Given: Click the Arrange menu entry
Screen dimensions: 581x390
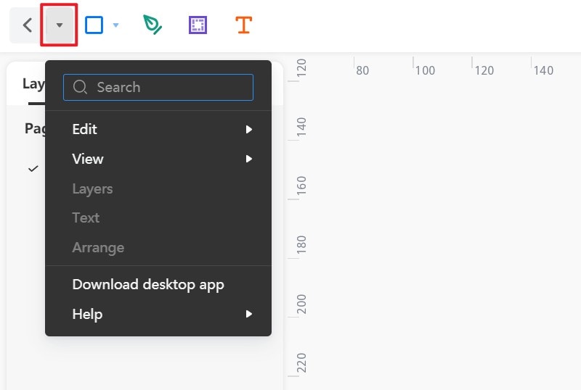Looking at the screenshot, I should (x=98, y=247).
